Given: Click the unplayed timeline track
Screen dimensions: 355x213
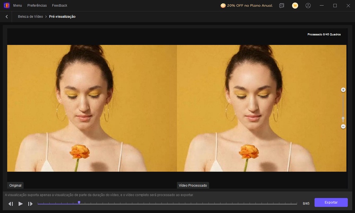Looking at the screenshot, I should click(188, 204).
